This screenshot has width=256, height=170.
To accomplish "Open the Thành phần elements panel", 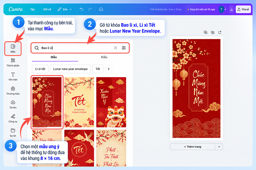I will click(x=13, y=62).
